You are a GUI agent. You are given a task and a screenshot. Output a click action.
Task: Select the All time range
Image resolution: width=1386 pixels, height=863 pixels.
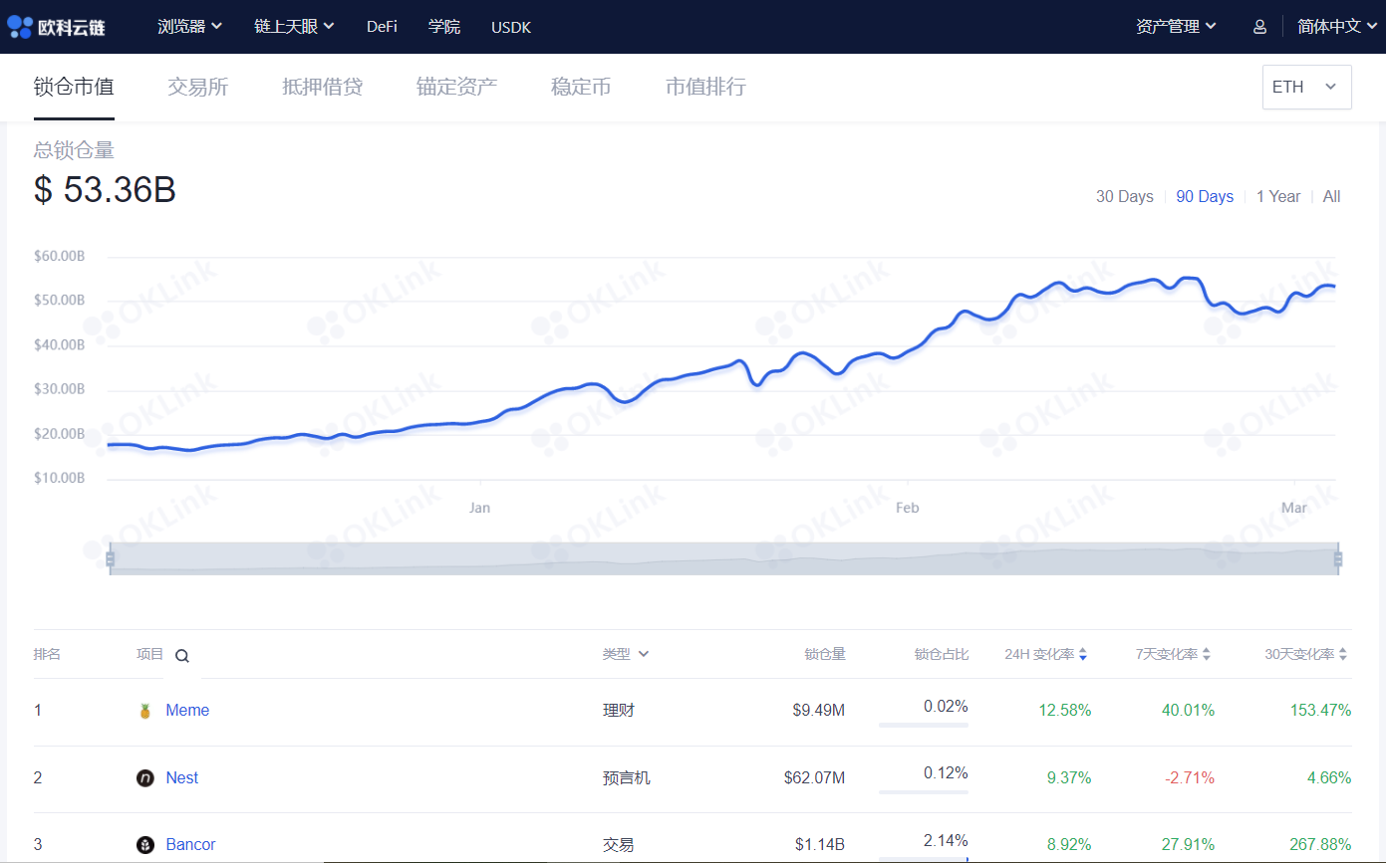tap(1332, 196)
